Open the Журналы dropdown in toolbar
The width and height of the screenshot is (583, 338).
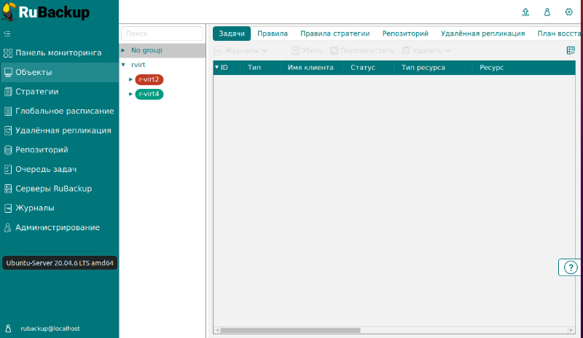(x=240, y=51)
